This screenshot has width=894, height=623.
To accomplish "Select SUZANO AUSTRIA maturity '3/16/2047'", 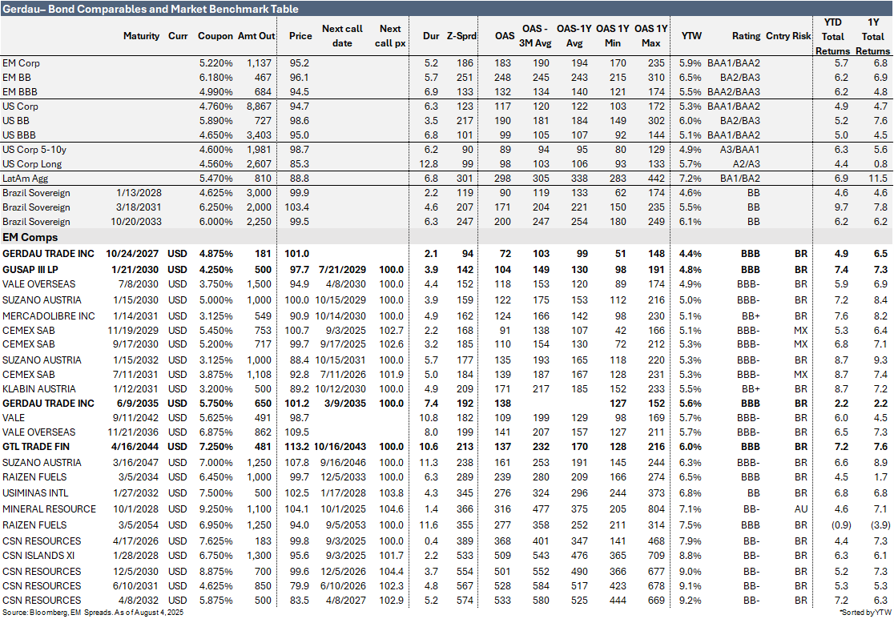I will pyautogui.click(x=135, y=462).
